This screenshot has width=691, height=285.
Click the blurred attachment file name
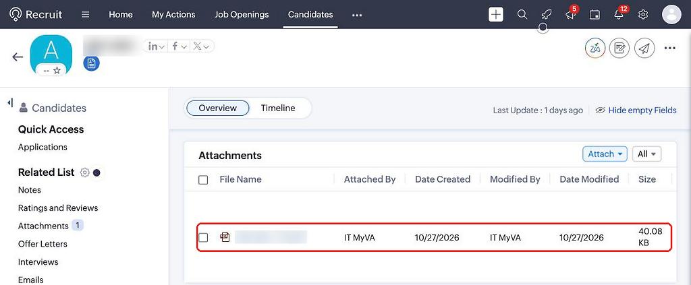[271, 237]
